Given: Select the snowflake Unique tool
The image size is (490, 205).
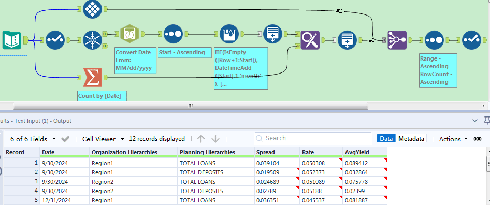Looking at the screenshot, I should point(93,40).
